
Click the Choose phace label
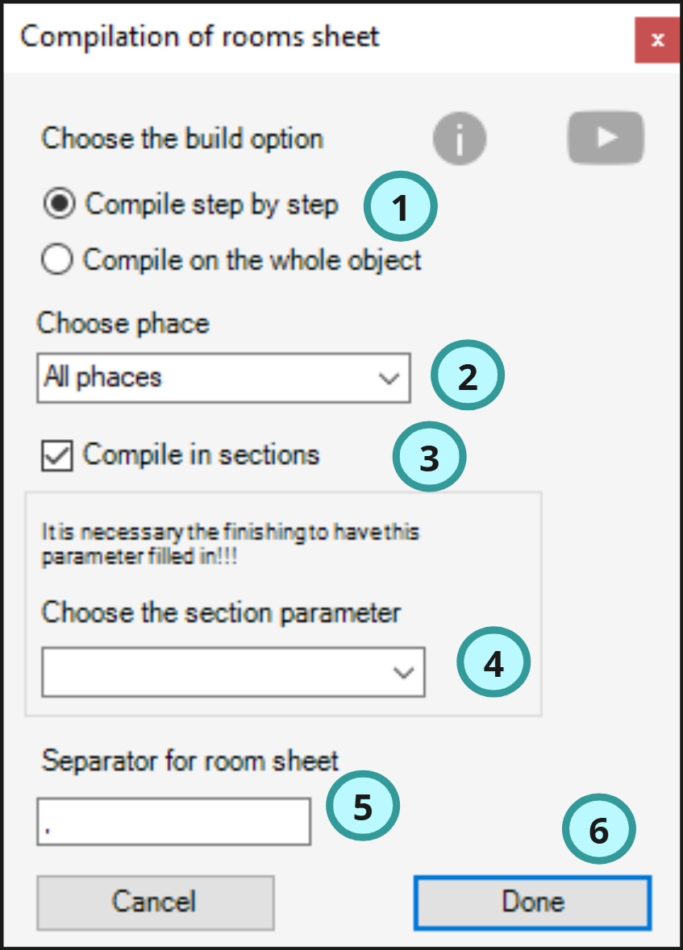pos(123,323)
